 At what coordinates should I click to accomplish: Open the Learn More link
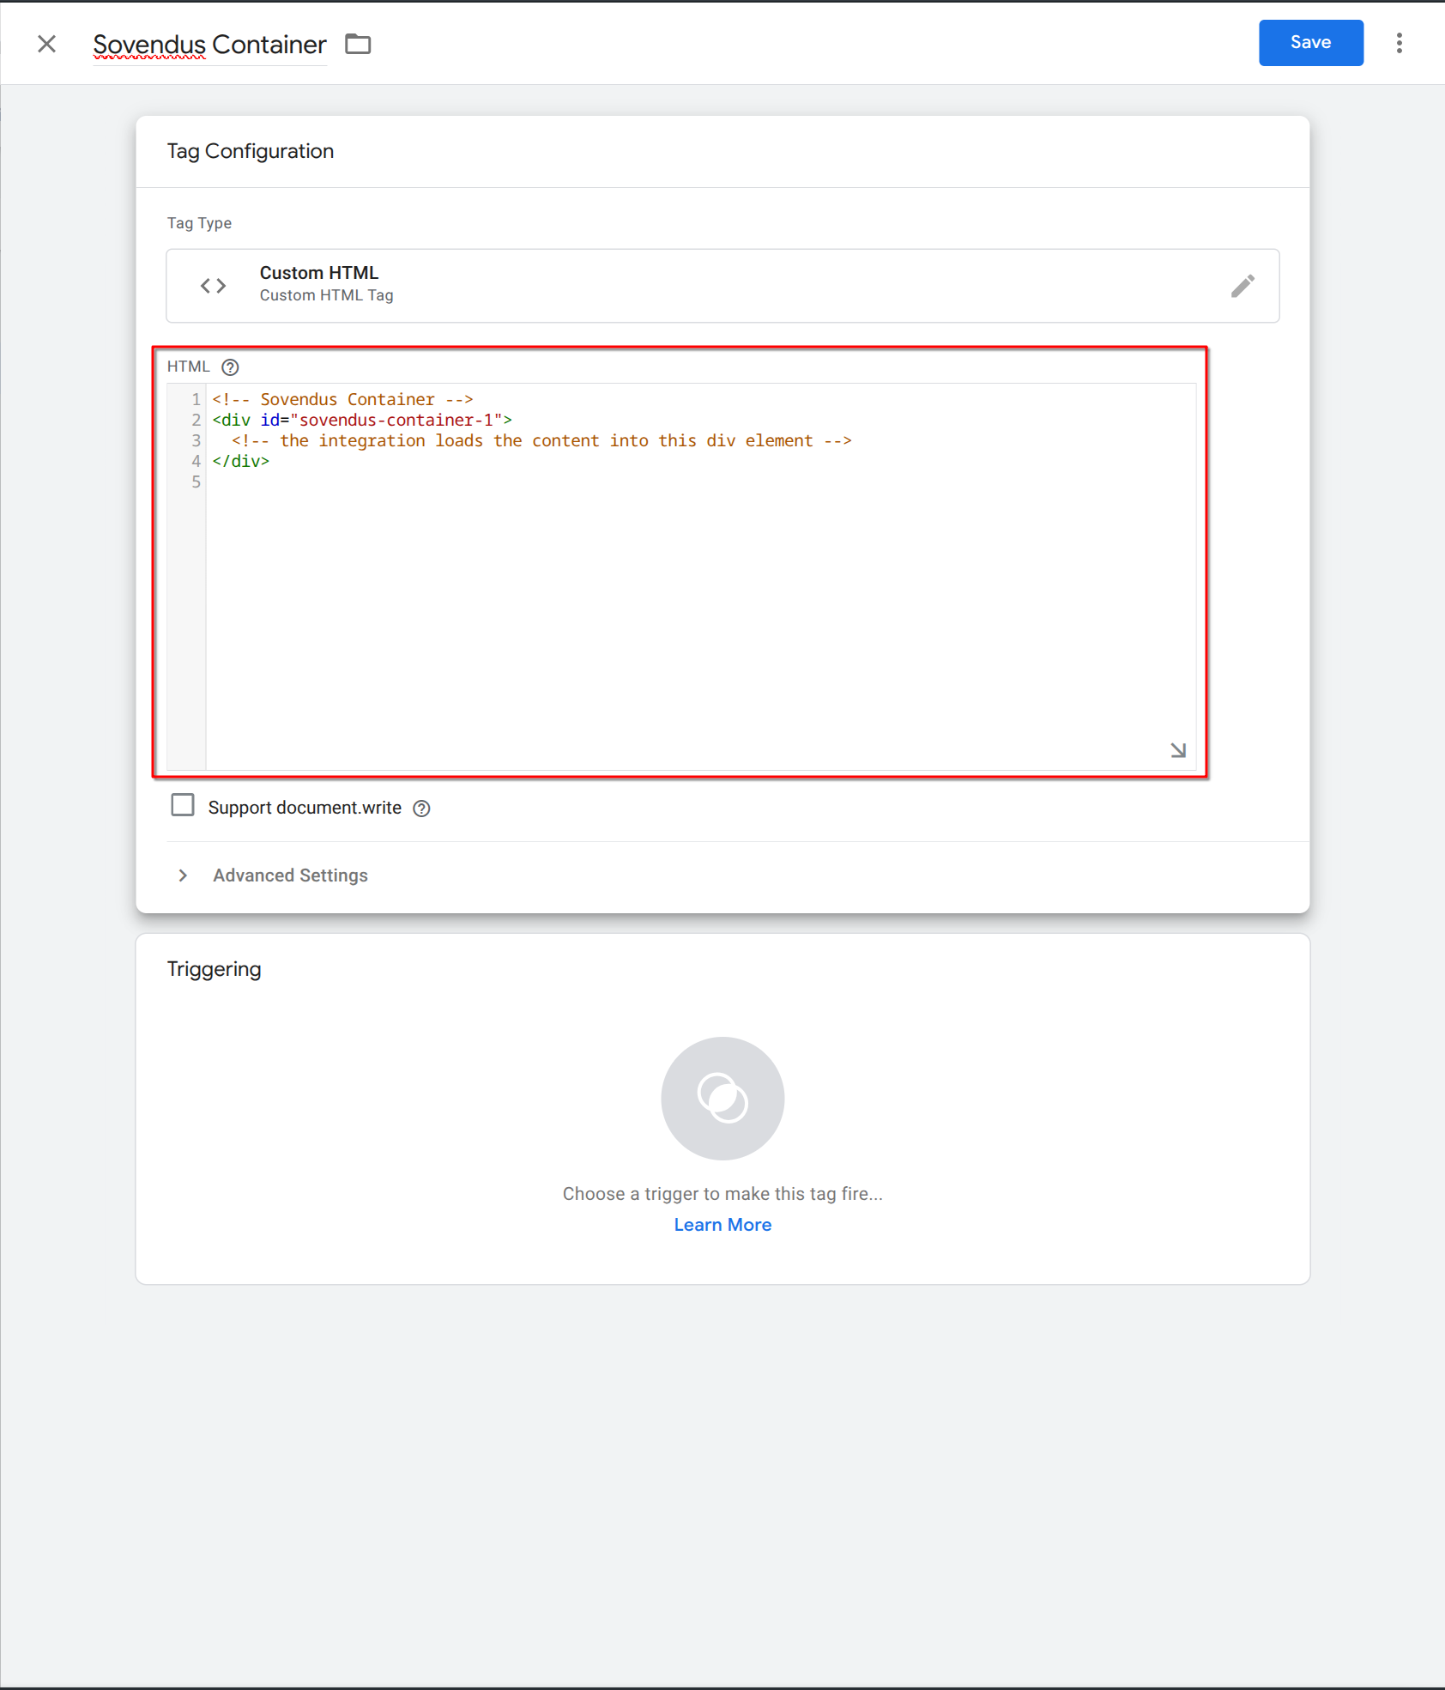722,1225
